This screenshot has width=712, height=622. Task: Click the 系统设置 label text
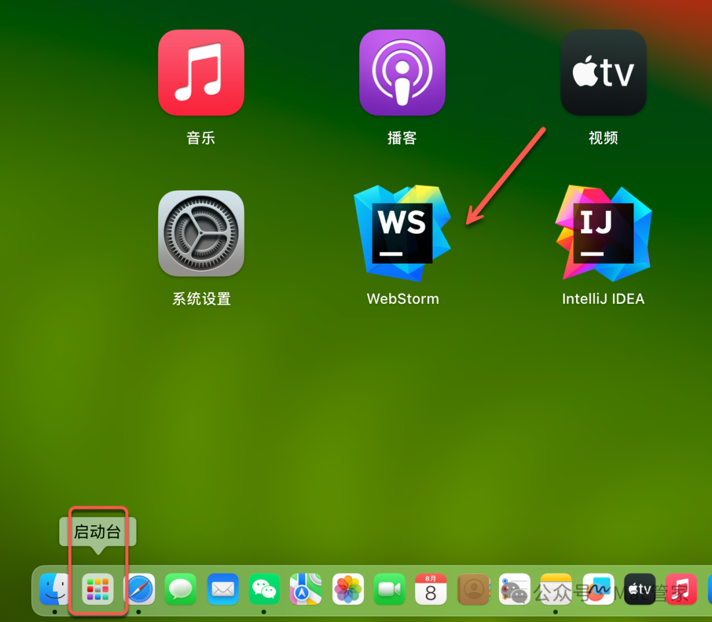(201, 299)
